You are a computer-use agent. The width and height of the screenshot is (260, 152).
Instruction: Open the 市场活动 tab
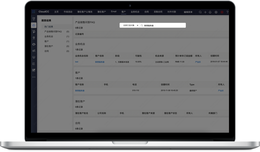tap(68, 12)
